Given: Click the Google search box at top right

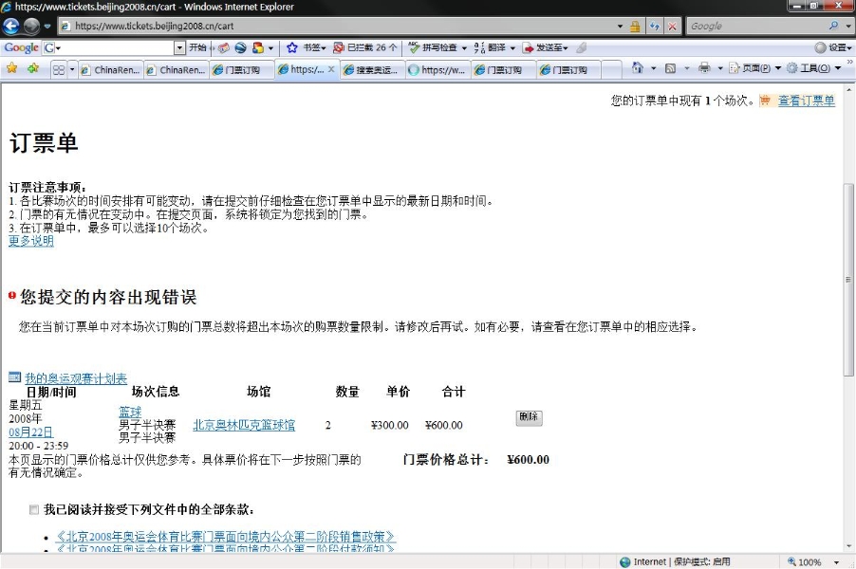Looking at the screenshot, I should (x=756, y=26).
